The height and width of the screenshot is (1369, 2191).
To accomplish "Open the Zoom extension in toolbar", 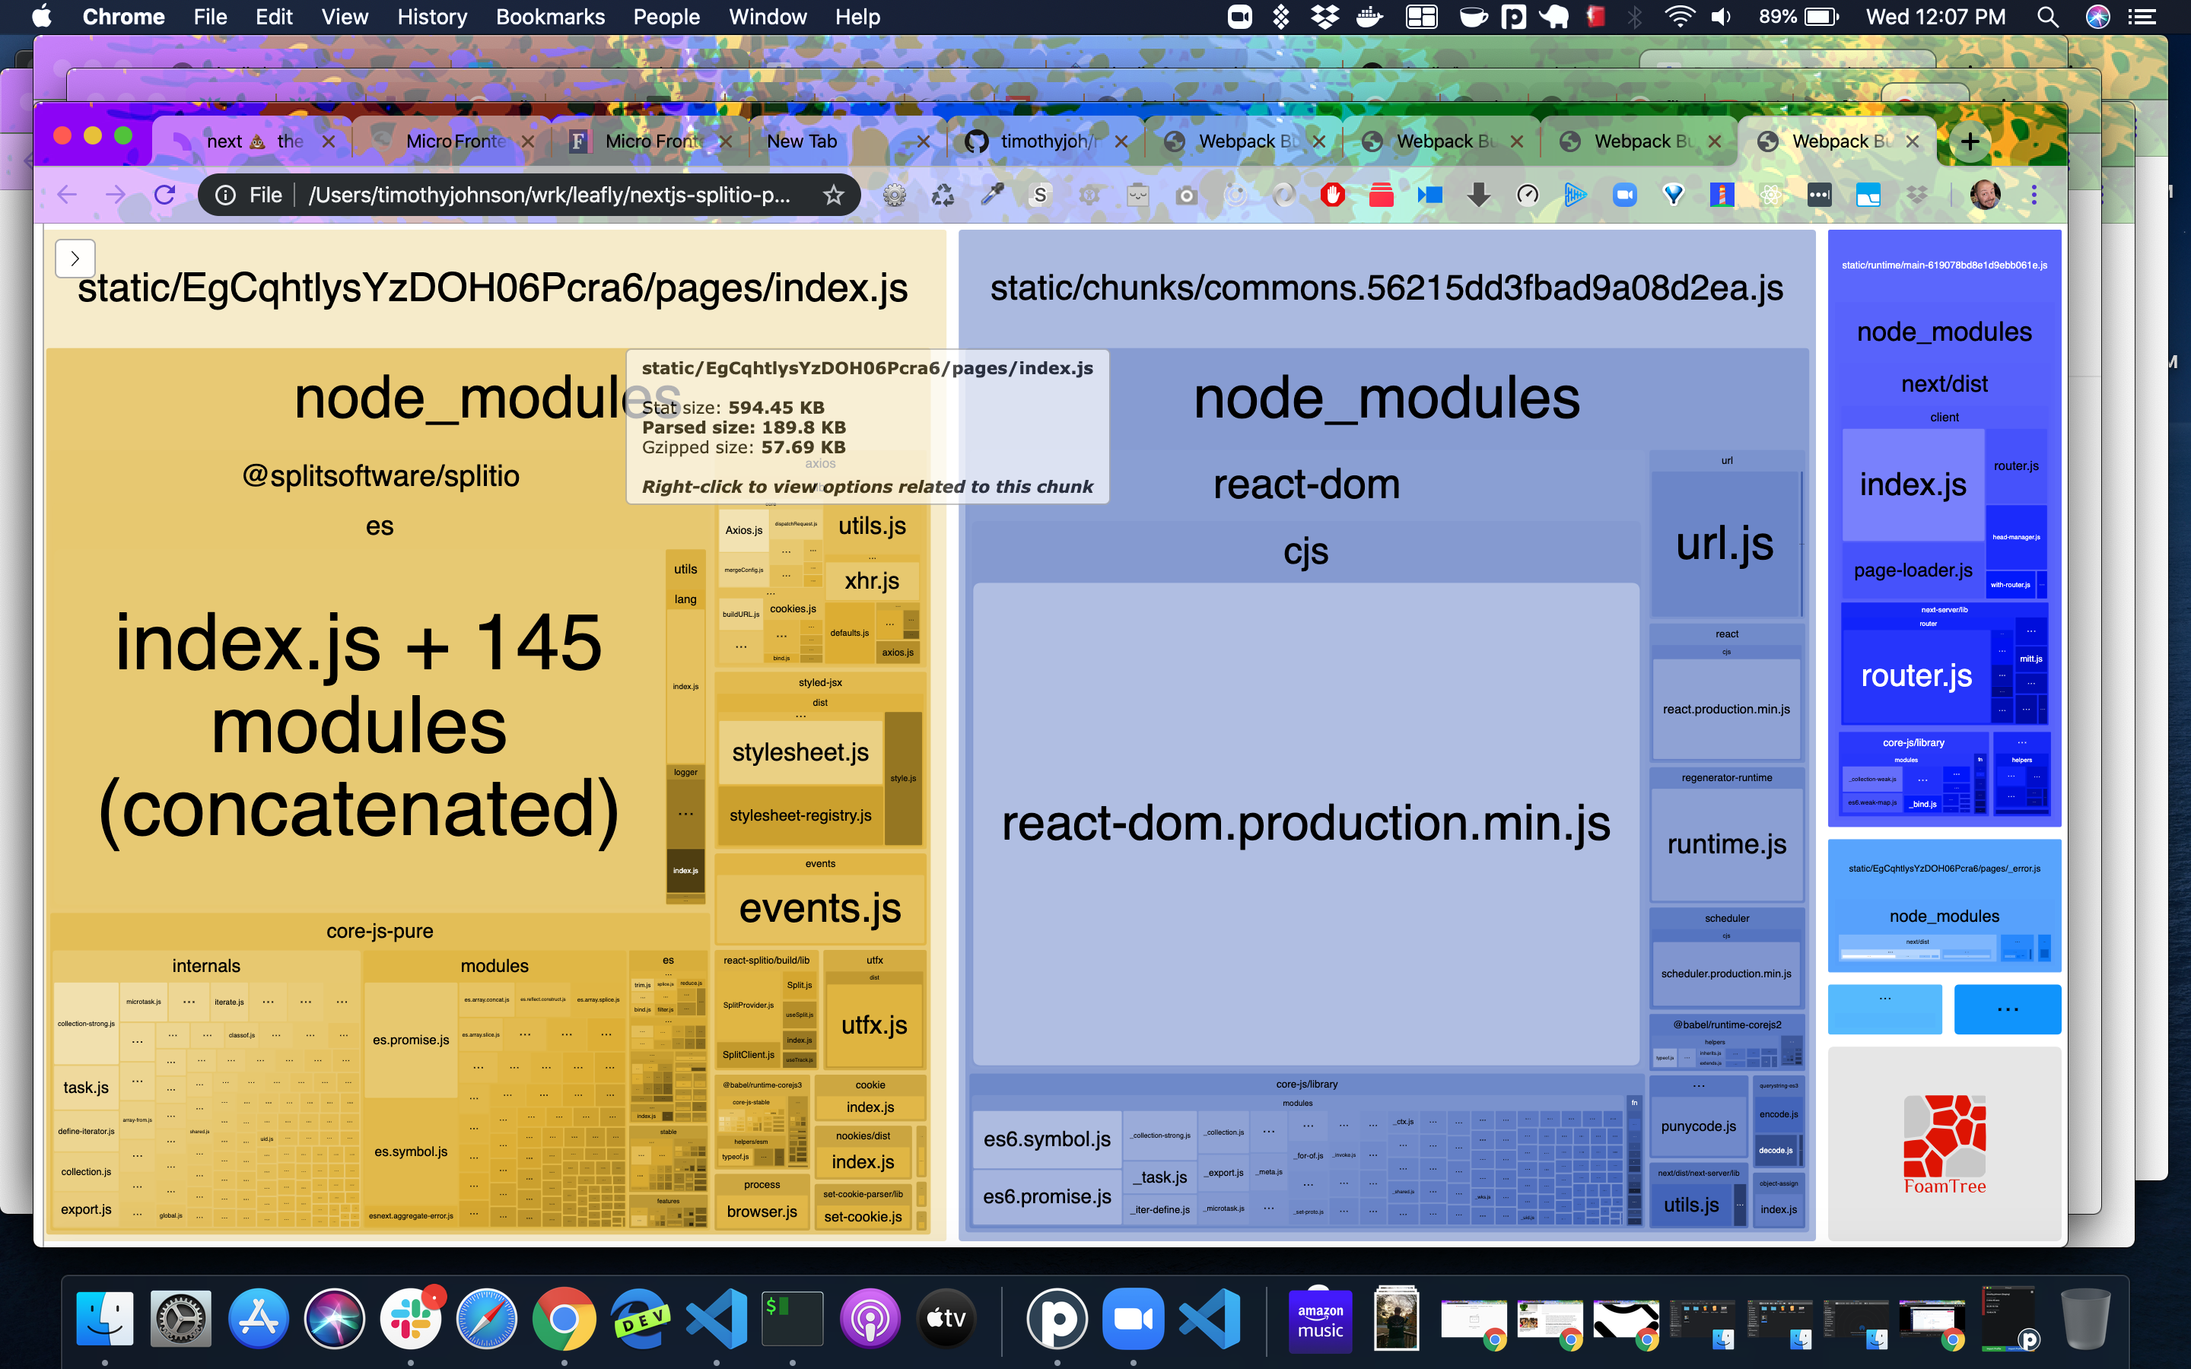I will [x=1624, y=195].
